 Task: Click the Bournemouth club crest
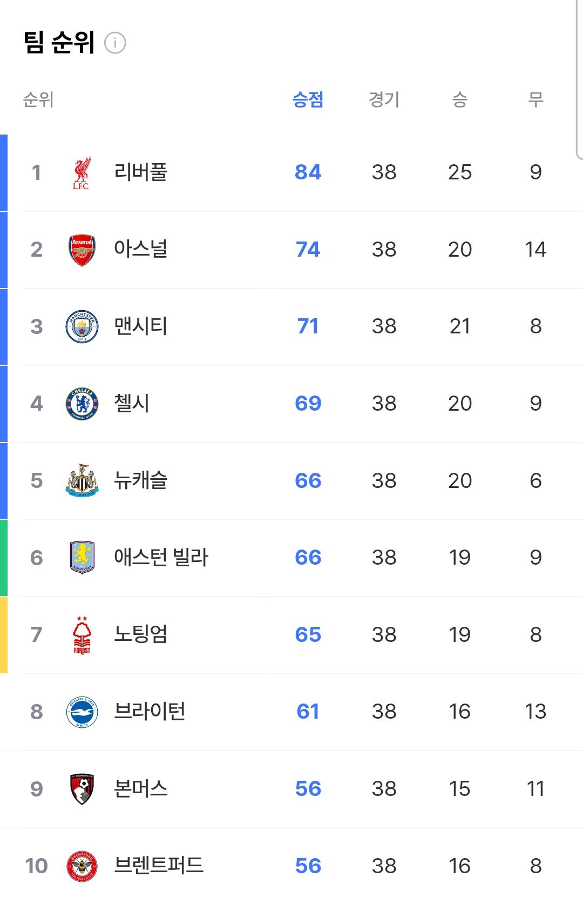click(82, 789)
